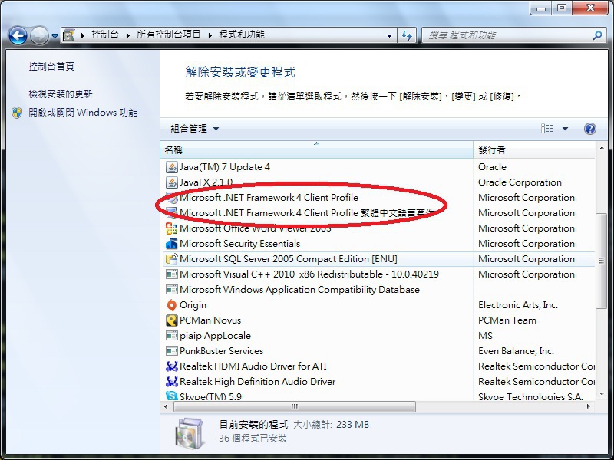Open the 檢視安裝的更新 link

tap(61, 94)
